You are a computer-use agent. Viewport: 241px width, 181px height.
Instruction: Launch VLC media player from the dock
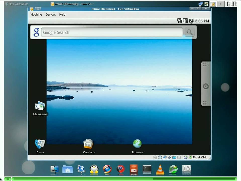click(x=160, y=169)
